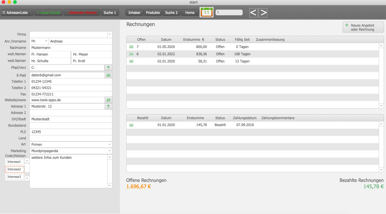This screenshot has width=386, height=214.
Task: Click the Nachname field with Mustermann
Action: click(71, 48)
